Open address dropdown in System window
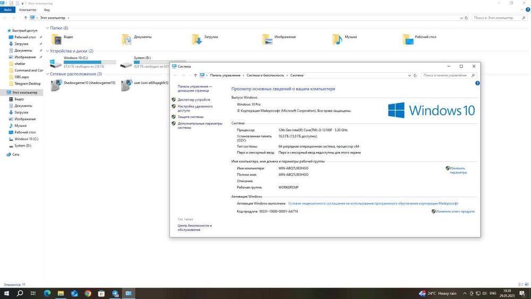 pos(409,75)
